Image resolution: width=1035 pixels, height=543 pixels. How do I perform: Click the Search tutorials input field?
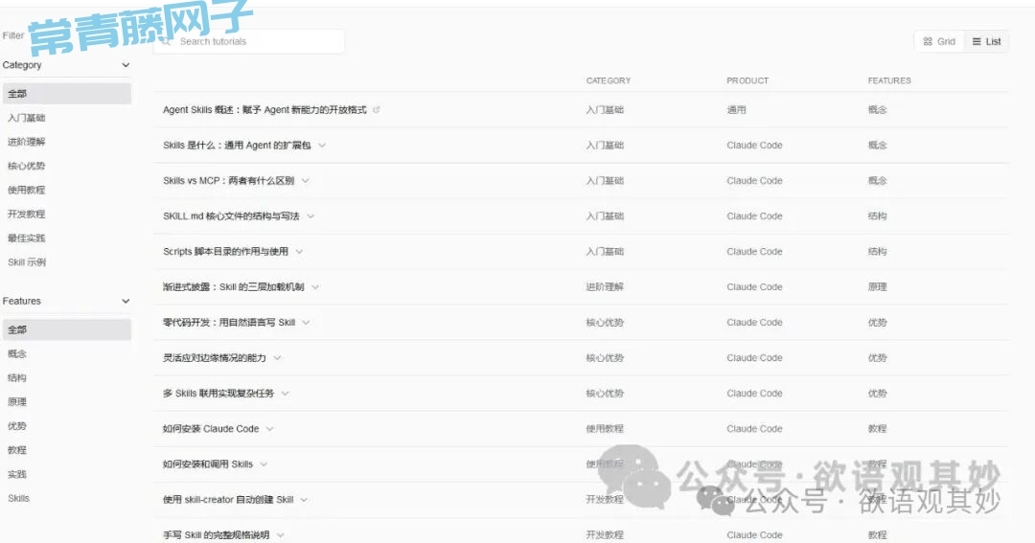point(254,41)
